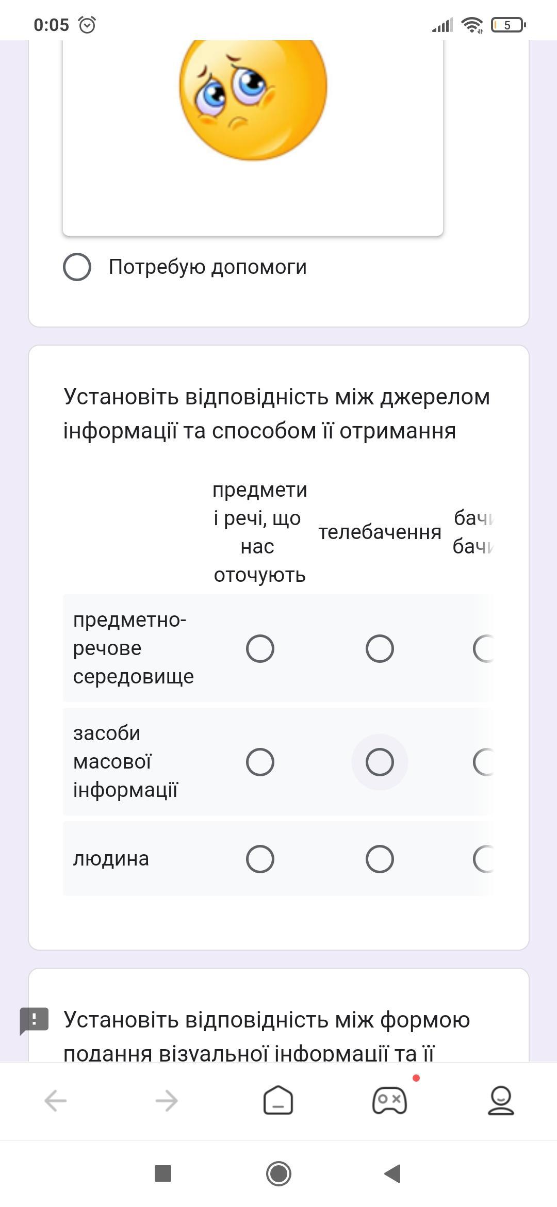
Task: Open the user profile icon
Action: tap(501, 1100)
